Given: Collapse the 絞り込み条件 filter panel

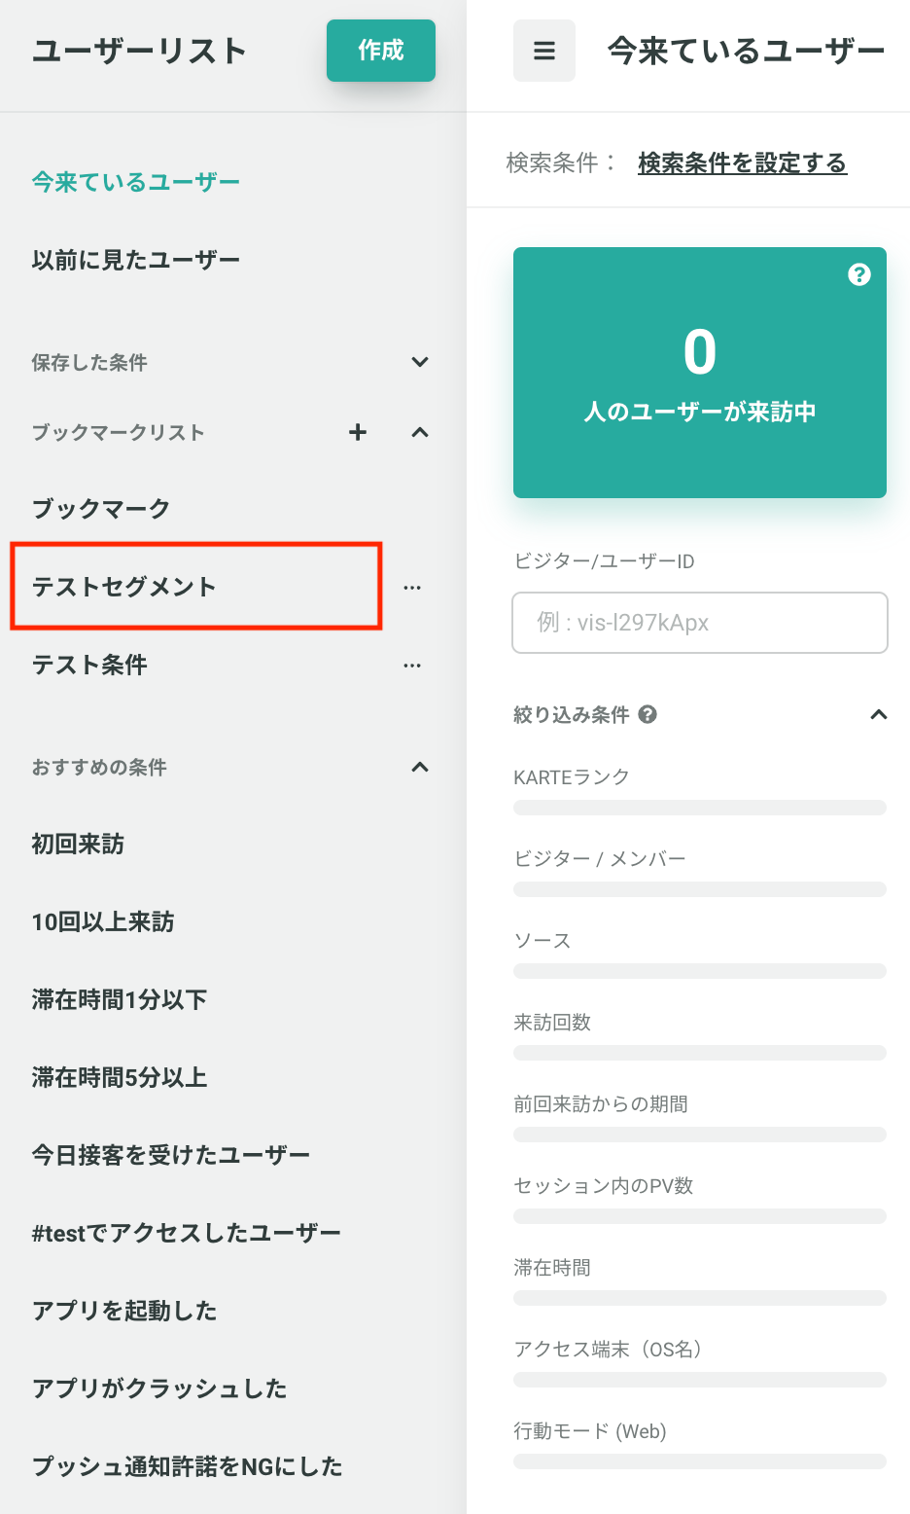Looking at the screenshot, I should [x=879, y=714].
